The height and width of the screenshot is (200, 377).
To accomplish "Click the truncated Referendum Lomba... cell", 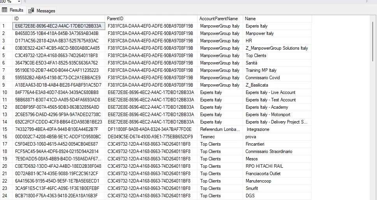I will [220, 129].
